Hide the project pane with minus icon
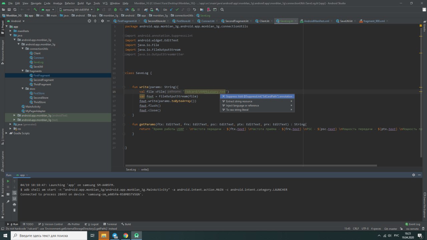Viewport: 427px width, 240px height. [108, 21]
